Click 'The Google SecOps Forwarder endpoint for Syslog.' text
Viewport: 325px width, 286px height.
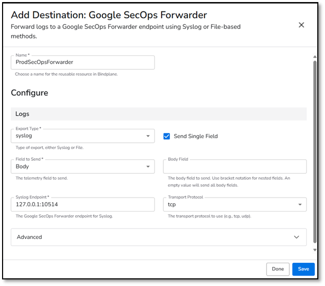point(64,216)
